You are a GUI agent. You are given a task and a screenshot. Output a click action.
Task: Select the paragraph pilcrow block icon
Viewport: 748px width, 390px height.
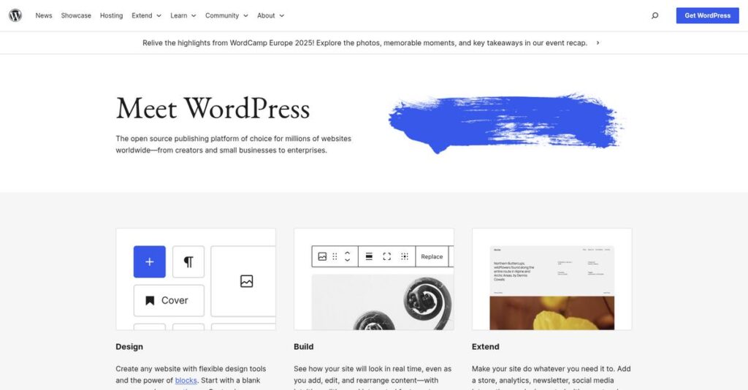188,261
